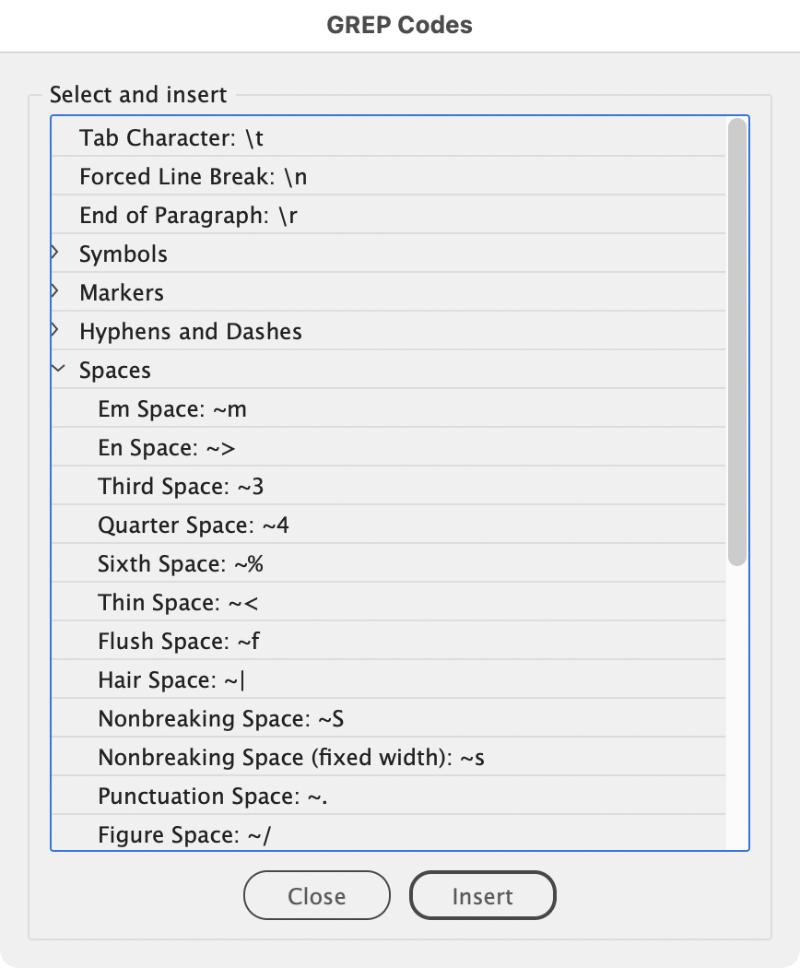
Task: Select Forced Line Break entry
Action: (x=193, y=177)
